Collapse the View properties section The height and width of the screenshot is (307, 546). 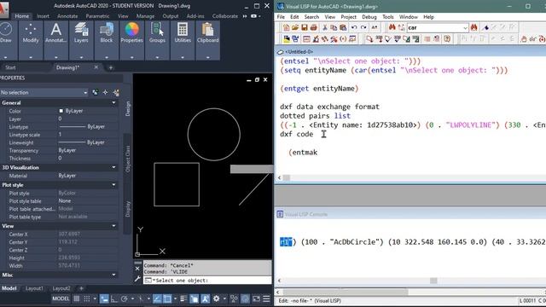(113, 226)
